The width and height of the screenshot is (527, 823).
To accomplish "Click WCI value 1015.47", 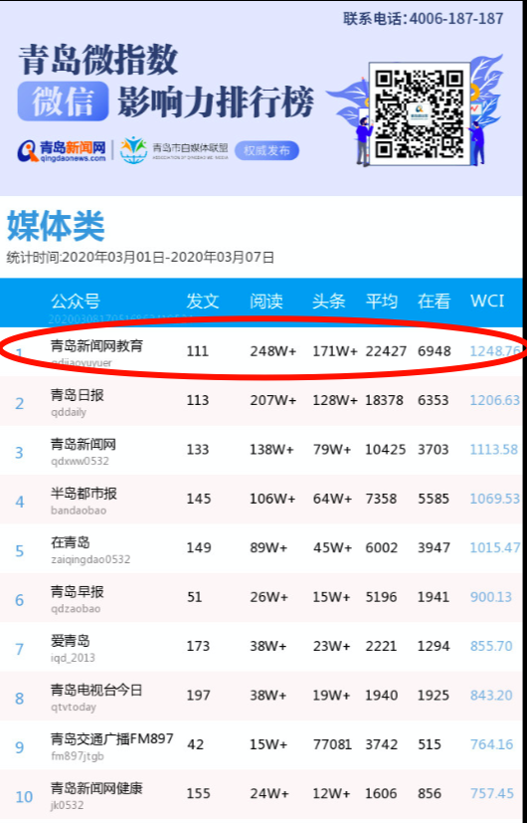I will point(495,548).
